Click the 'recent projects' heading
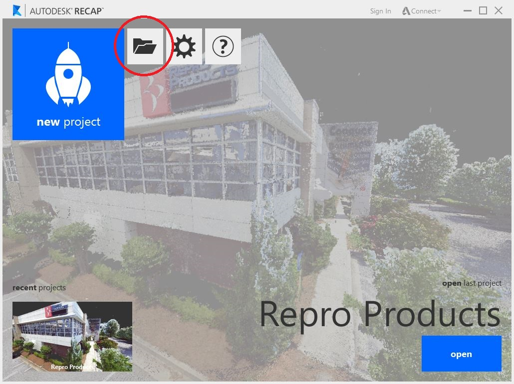The height and width of the screenshot is (384, 514). click(x=39, y=288)
